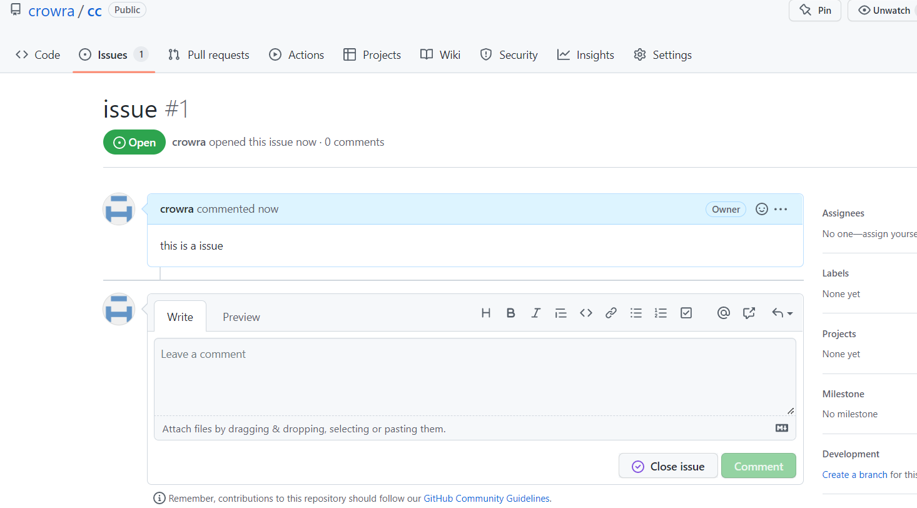This screenshot has width=917, height=508.
Task: Reference an issue or pull request
Action: 749,313
